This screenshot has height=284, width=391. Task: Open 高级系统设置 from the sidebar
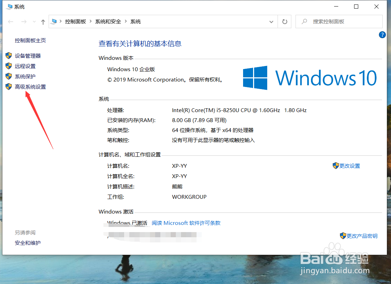30,87
